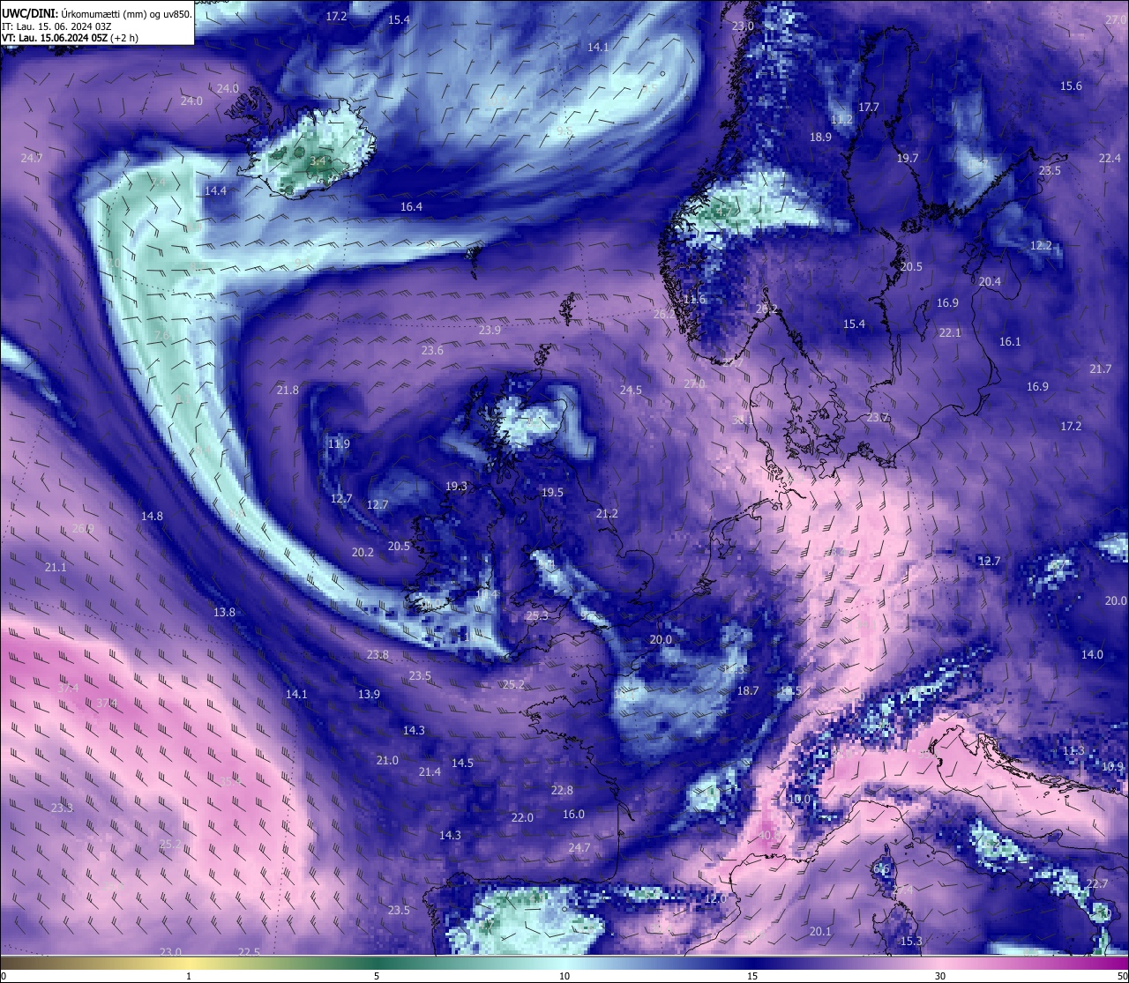Screen dimensions: 1129x983
Task: Click the 1 tick label on legend
Action: tap(189, 976)
